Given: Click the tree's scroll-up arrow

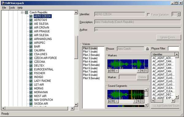Looking at the screenshot, I should pyautogui.click(x=76, y=12).
